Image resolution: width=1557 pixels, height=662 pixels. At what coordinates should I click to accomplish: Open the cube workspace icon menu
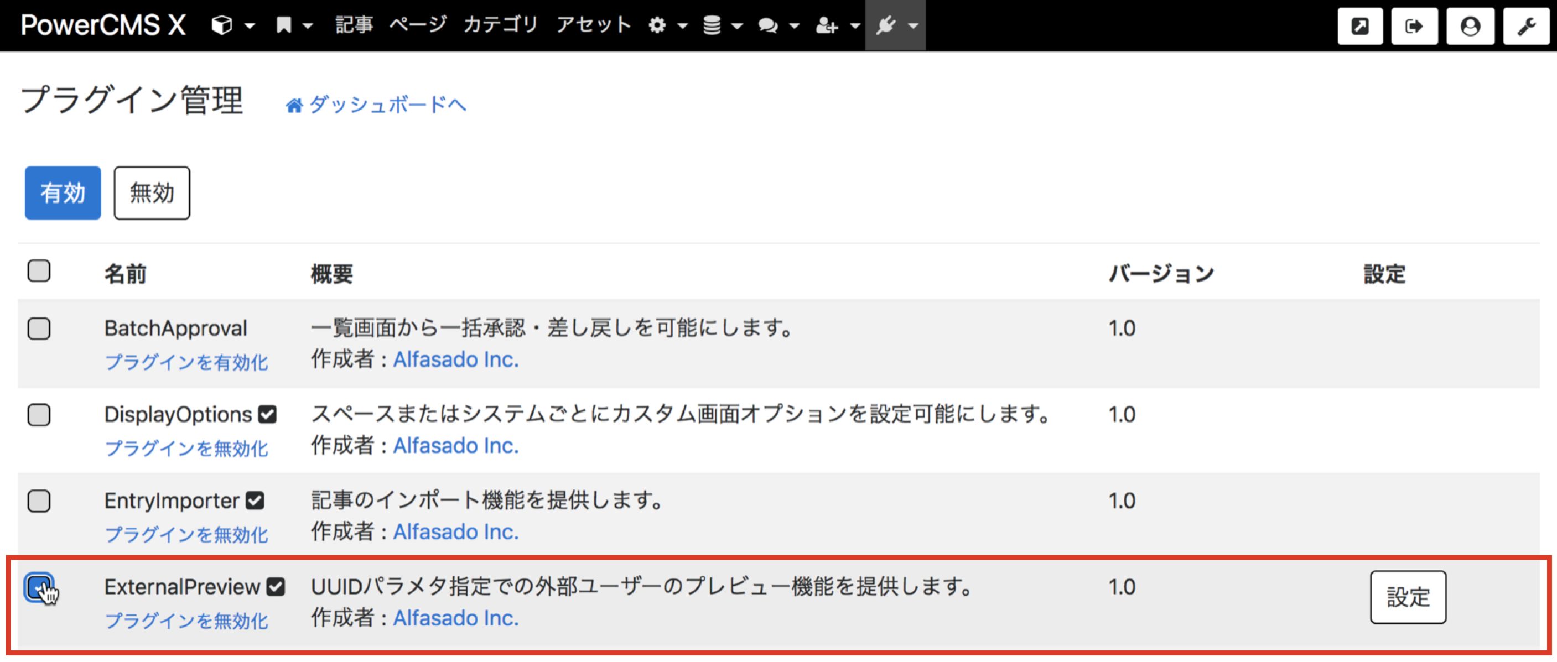(x=222, y=25)
